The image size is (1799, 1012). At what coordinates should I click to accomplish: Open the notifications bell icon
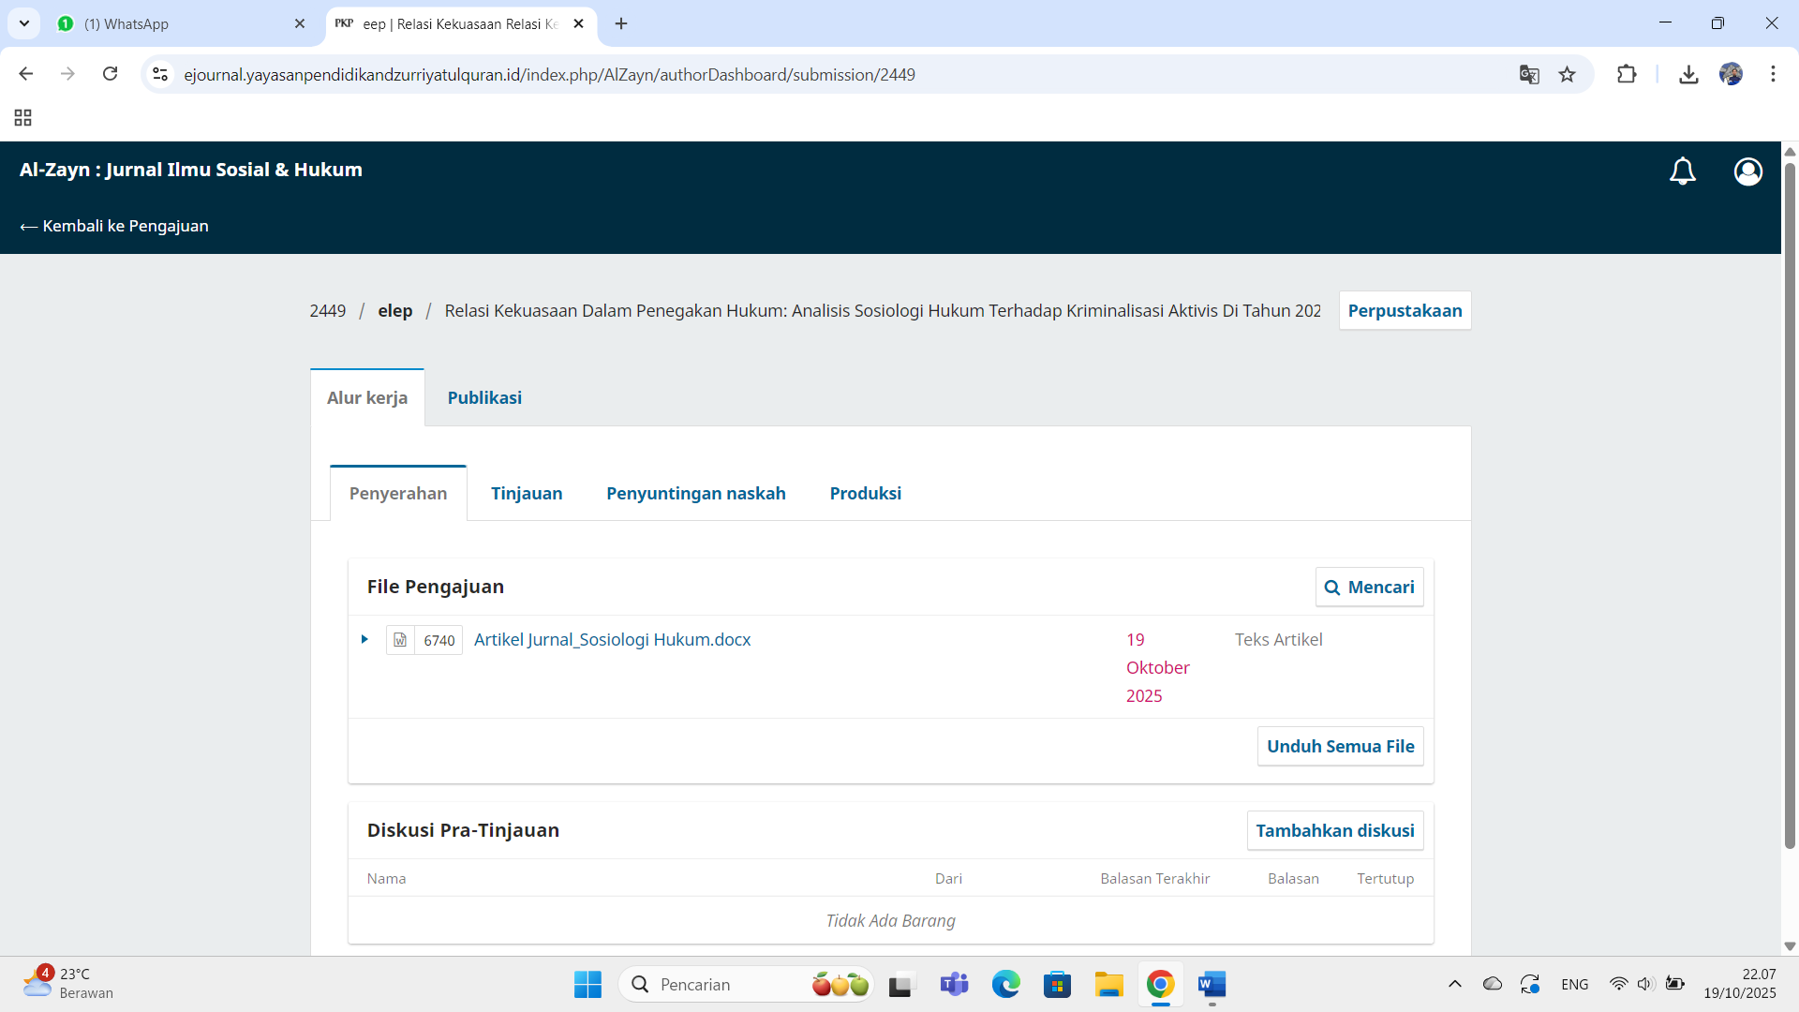[1682, 171]
